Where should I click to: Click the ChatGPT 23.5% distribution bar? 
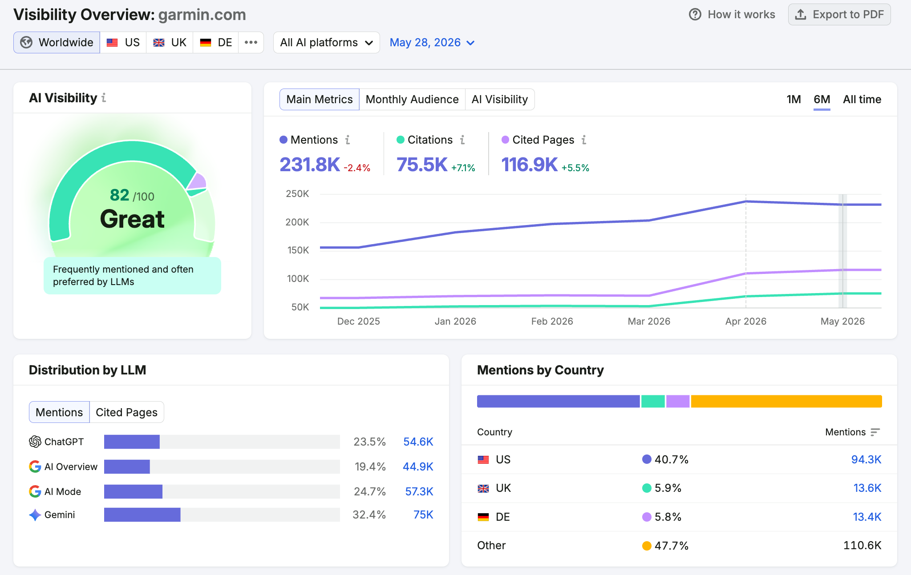click(132, 442)
